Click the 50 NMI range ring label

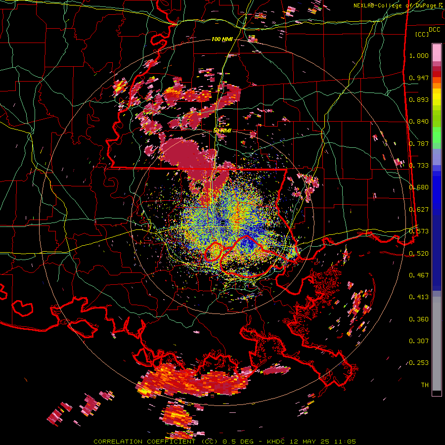[222, 131]
